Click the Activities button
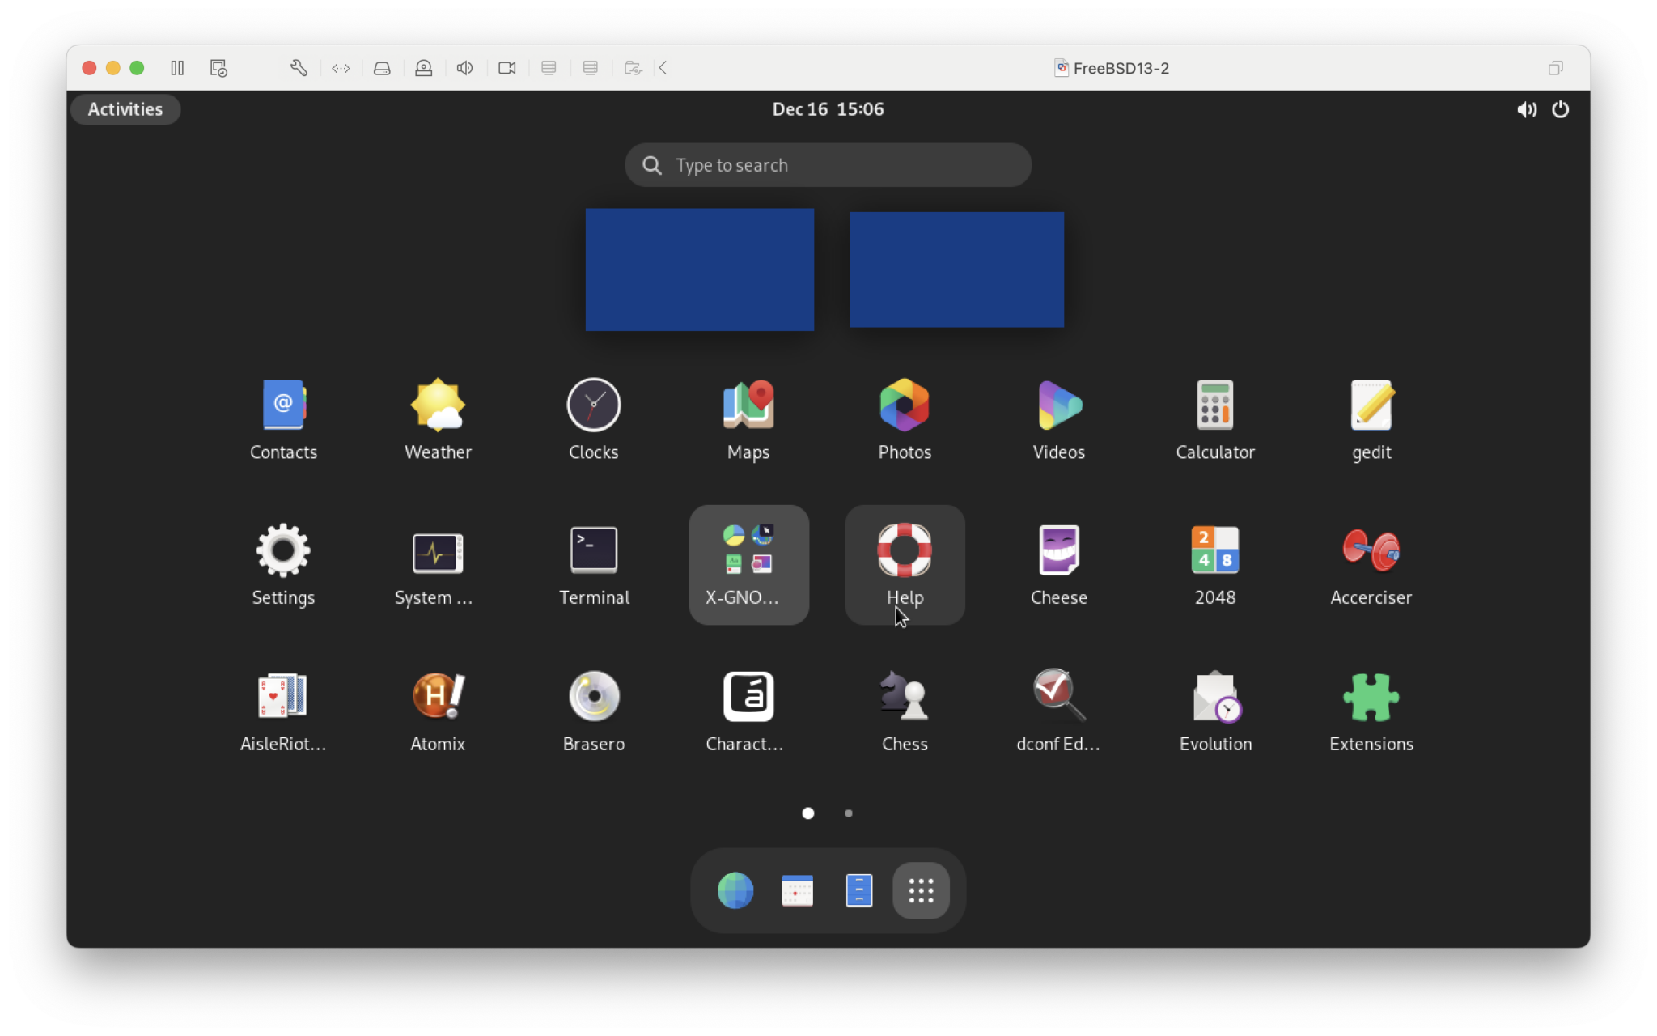 125,109
